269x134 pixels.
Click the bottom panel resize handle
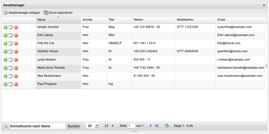click(x=134, y=131)
